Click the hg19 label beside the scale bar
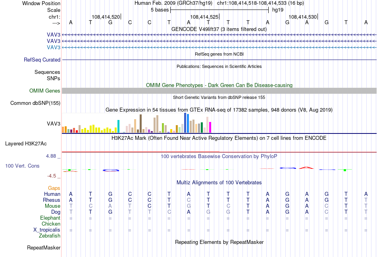The image size is (377, 257). click(x=278, y=10)
